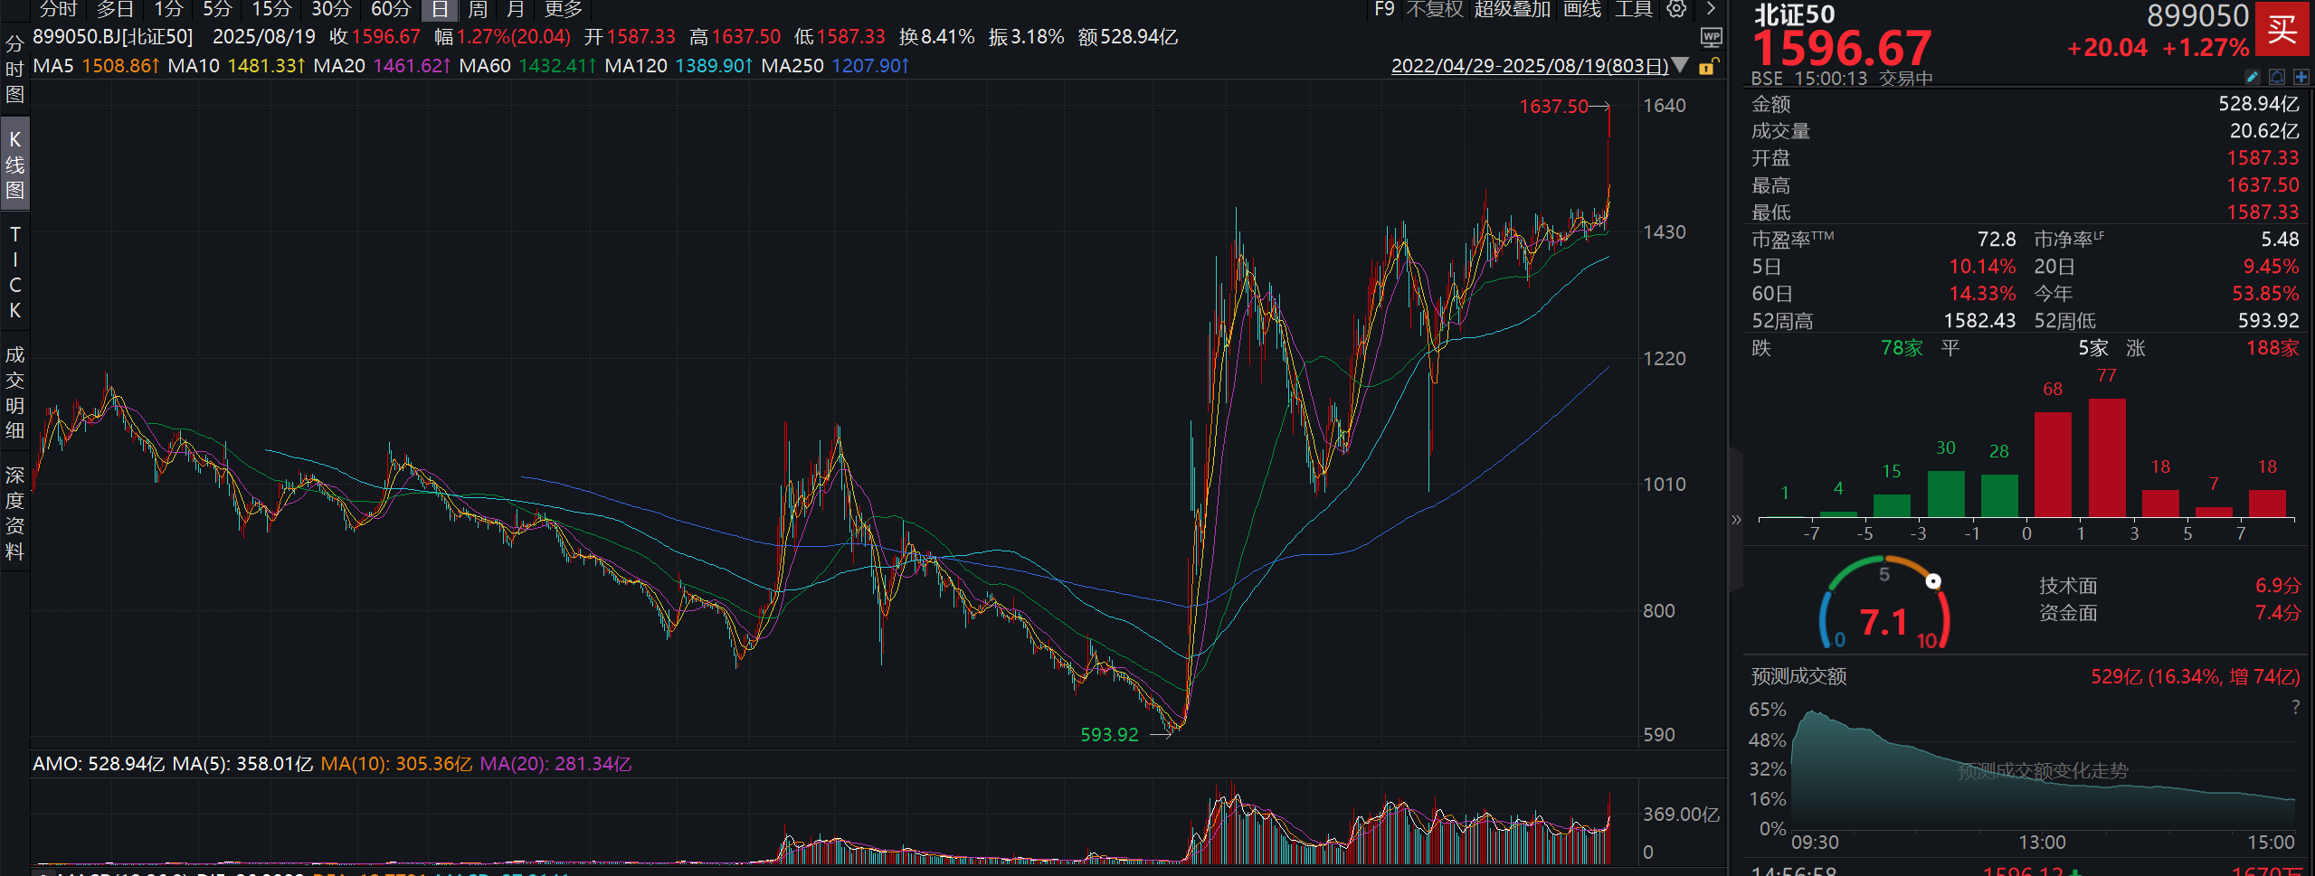
Task: Open the chart settings gear icon
Action: (x=1675, y=7)
